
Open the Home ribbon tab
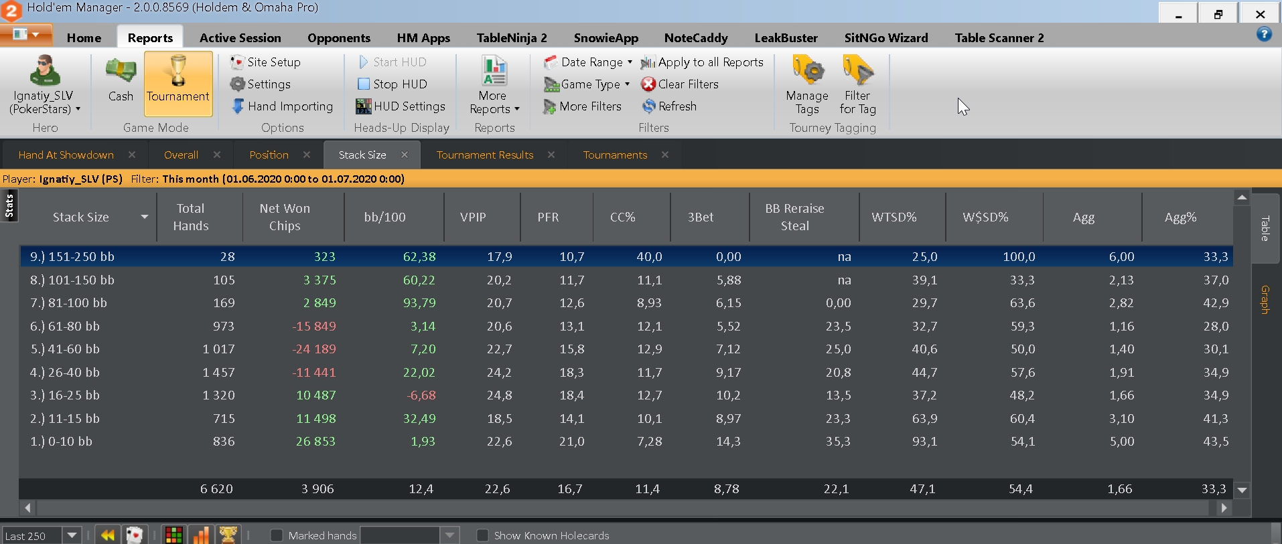click(x=84, y=38)
